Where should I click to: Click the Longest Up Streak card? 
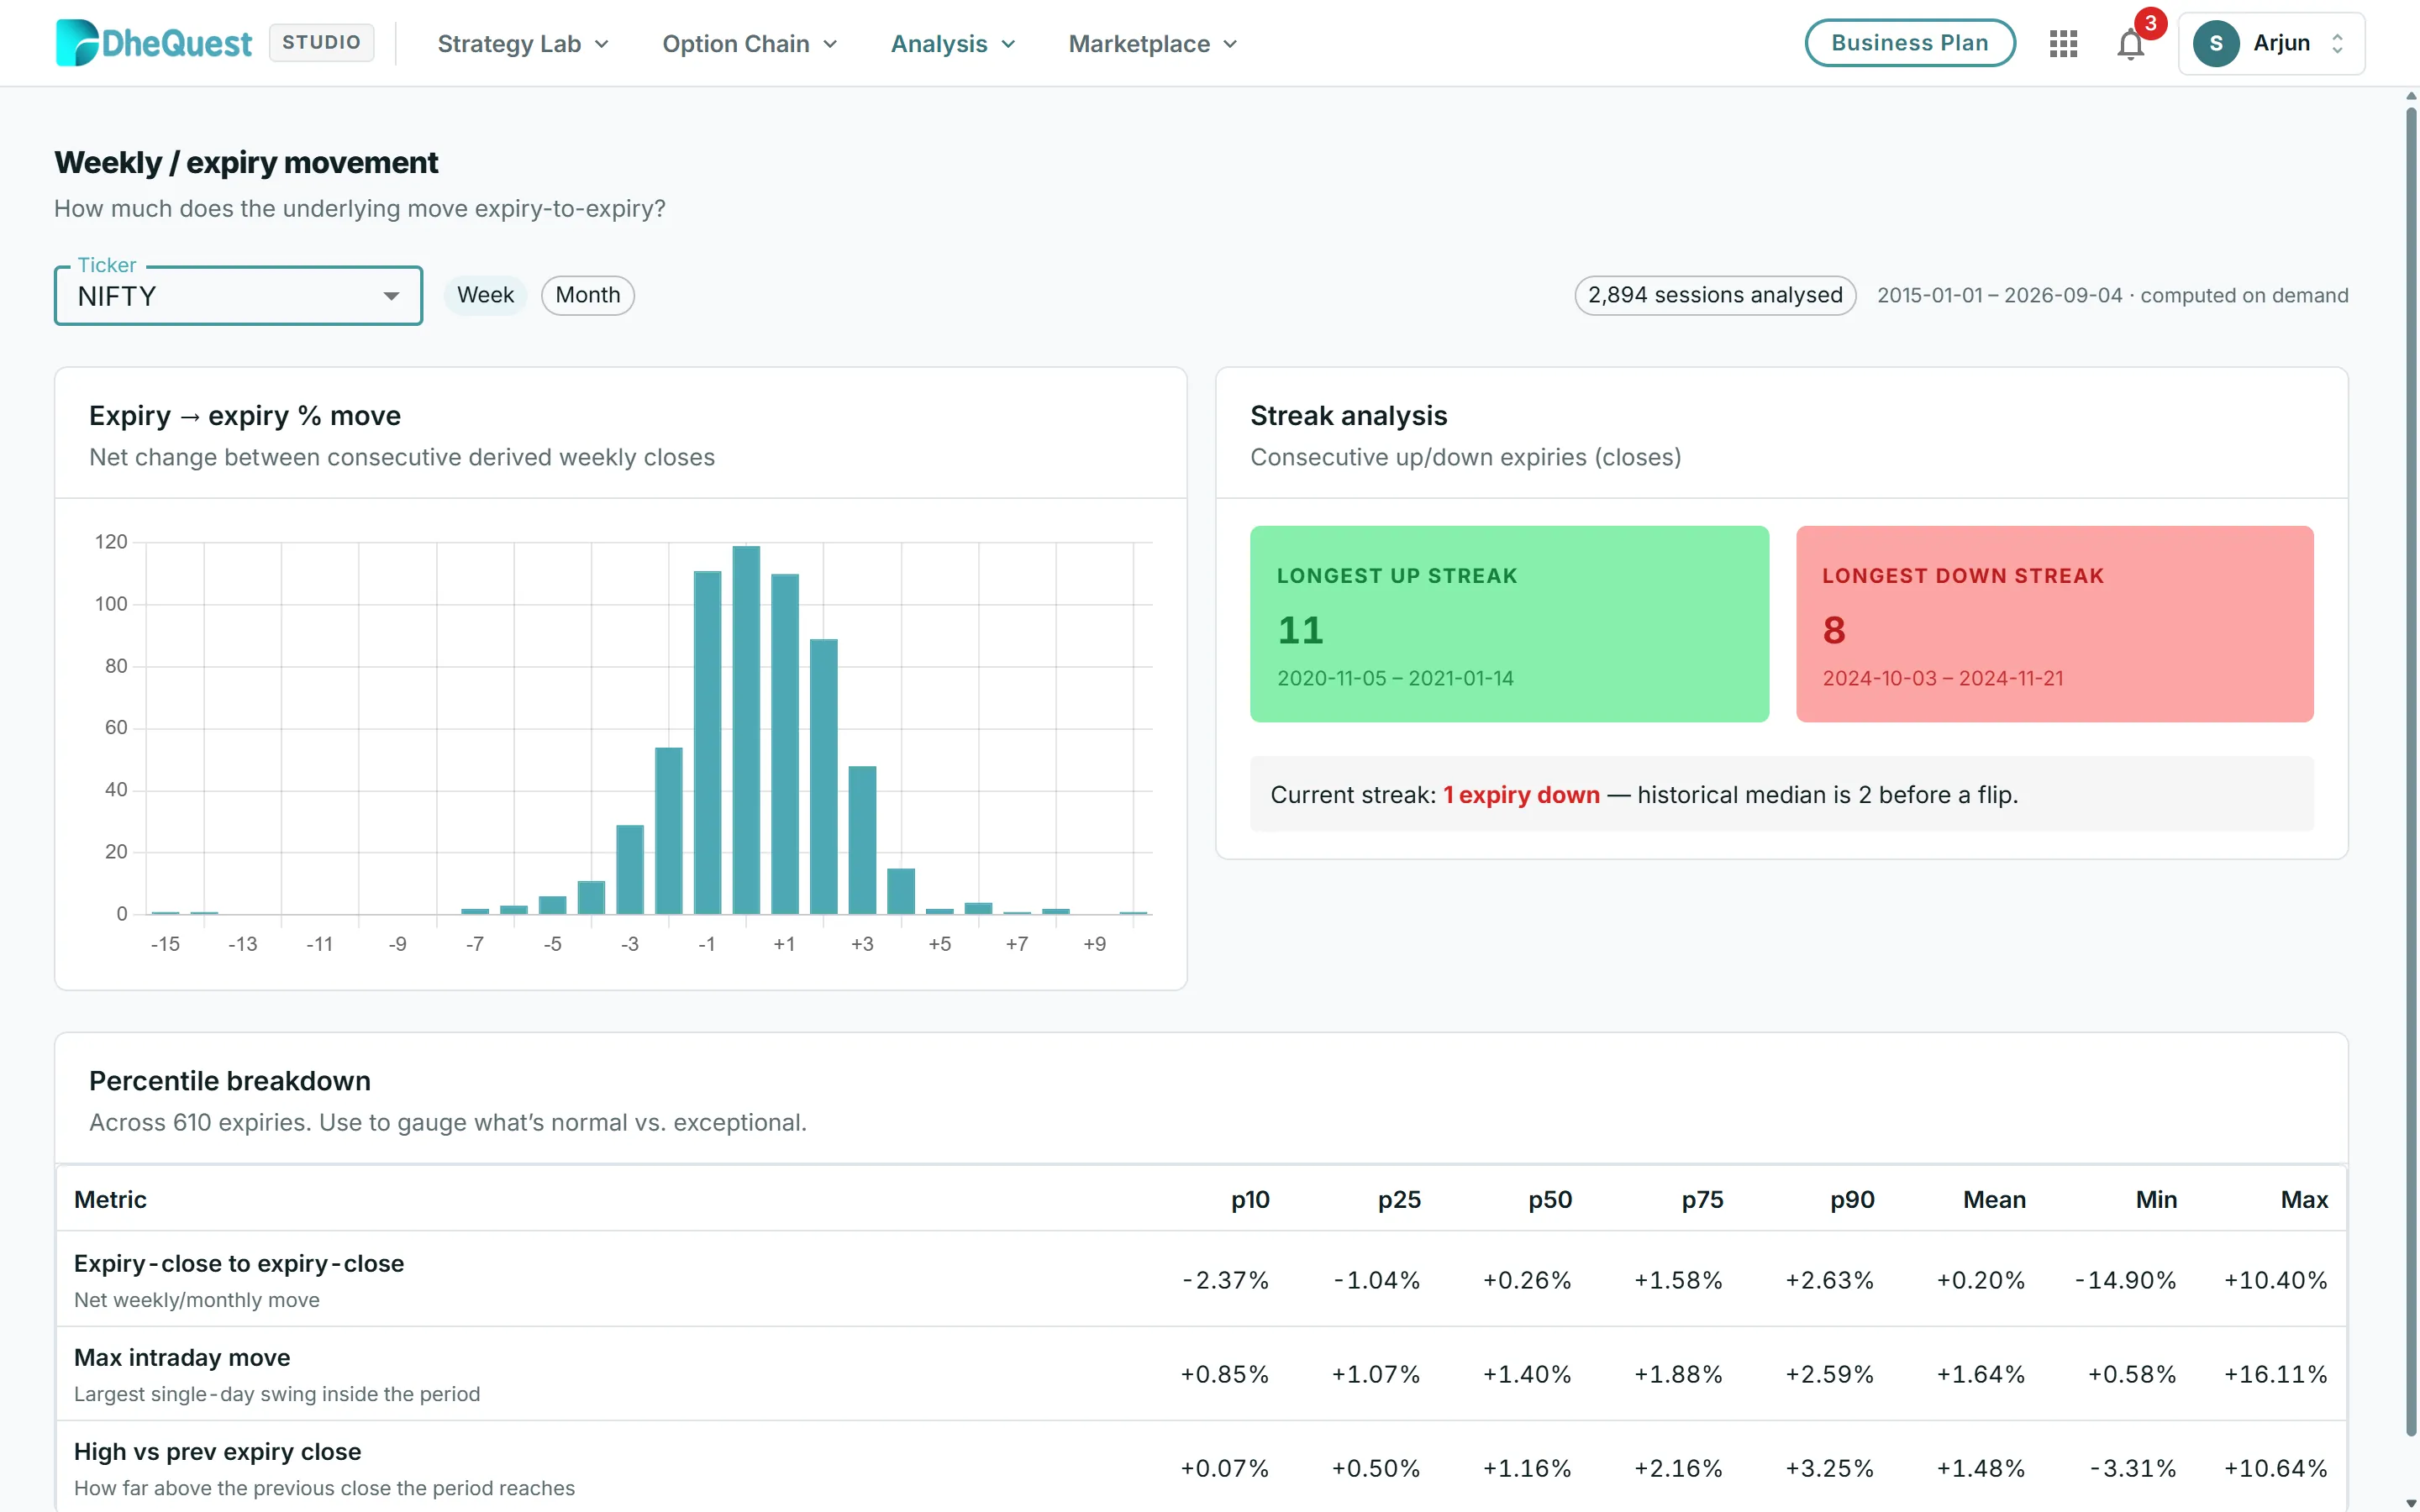pyautogui.click(x=1509, y=624)
